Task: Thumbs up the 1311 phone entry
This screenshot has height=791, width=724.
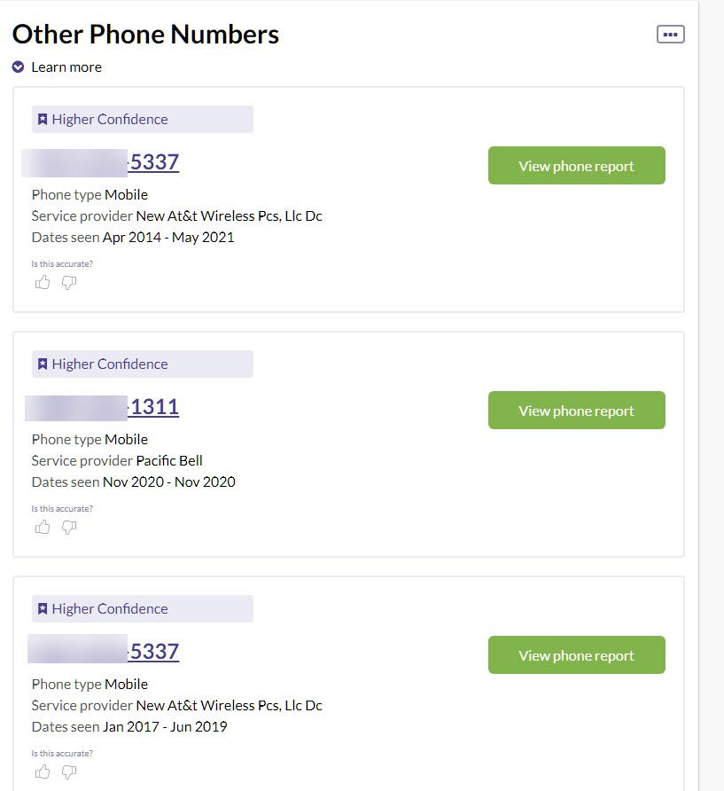Action: point(43,527)
